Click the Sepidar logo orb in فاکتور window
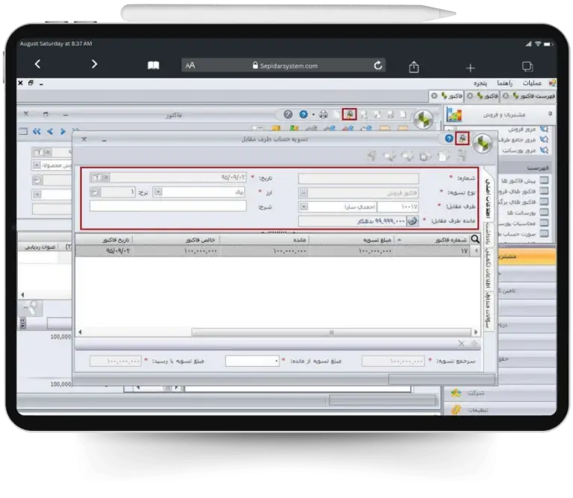573x498 pixels. (424, 119)
